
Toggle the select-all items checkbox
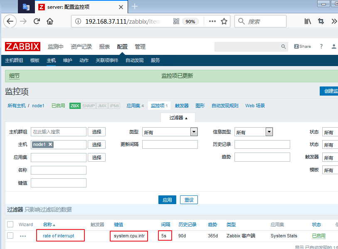pos(10,224)
